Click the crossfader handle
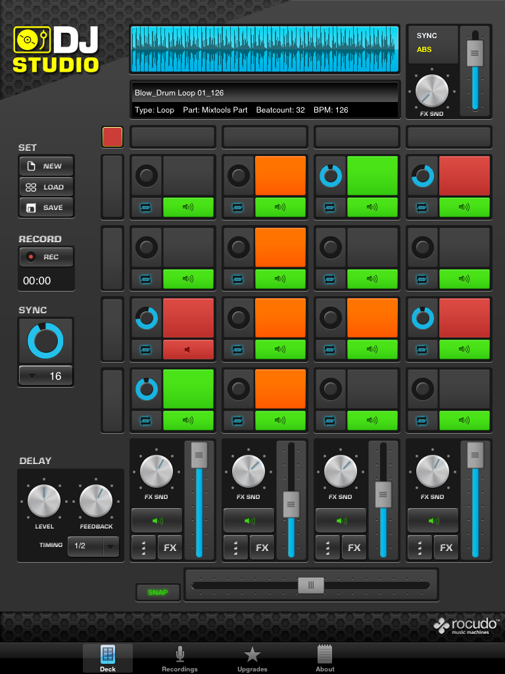The width and height of the screenshot is (505, 674). coord(311,585)
